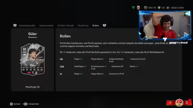This screenshot has height=108, width=193.
Task: Click the PlayStyles: 10 label
Action: (x=33, y=87)
